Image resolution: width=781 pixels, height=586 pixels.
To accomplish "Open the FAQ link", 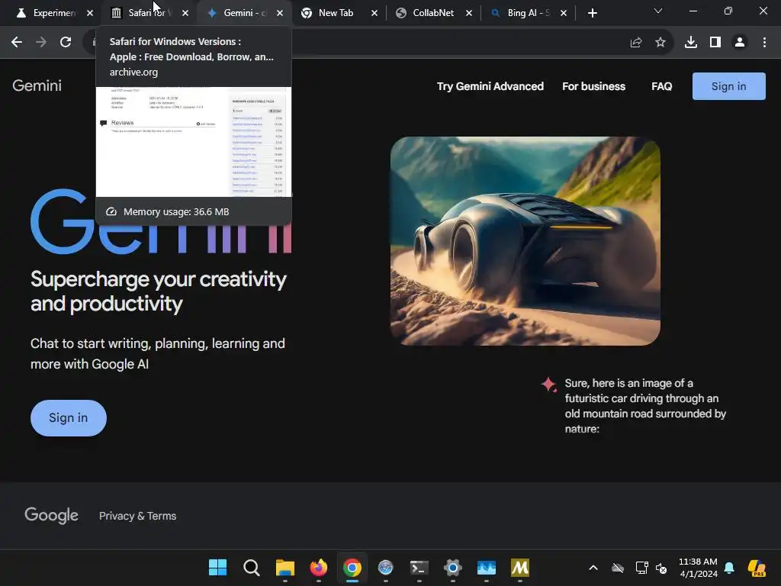I will pos(661,86).
